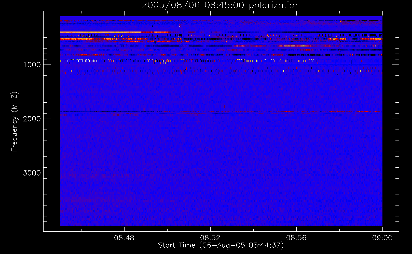This screenshot has width=412, height=254.
Task: Click the '08:48' time tick label
Action: pos(124,238)
